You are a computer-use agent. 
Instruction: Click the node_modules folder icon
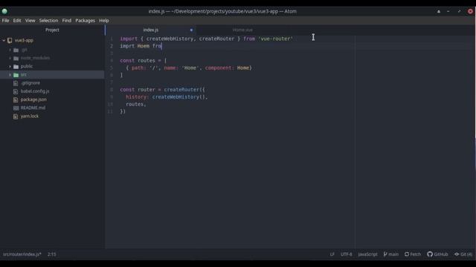point(16,58)
